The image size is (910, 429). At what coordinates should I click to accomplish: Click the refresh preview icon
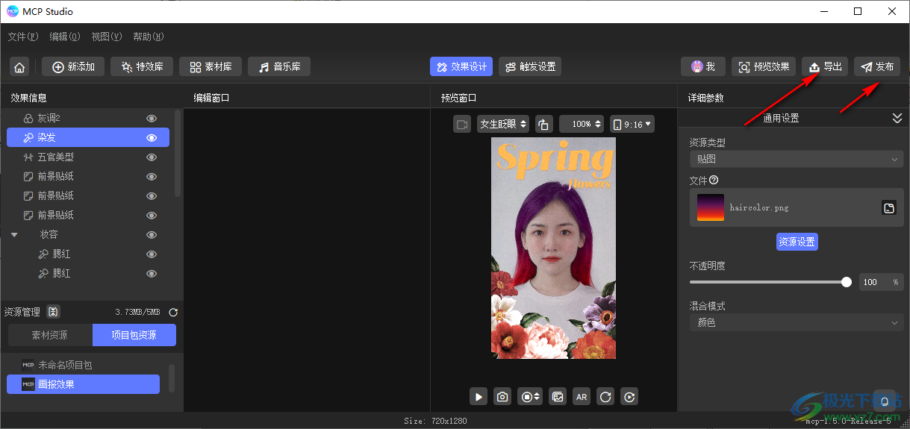coord(605,397)
